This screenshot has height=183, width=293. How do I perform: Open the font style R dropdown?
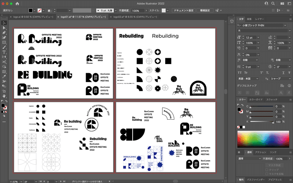290,31
